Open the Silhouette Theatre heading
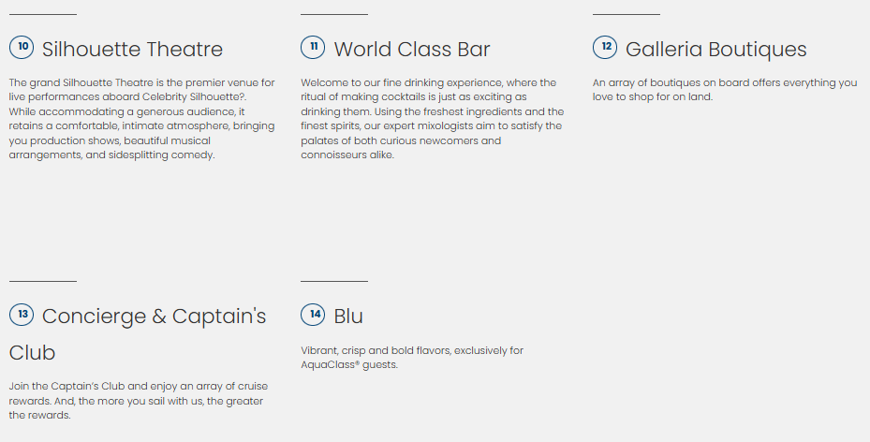This screenshot has width=870, height=442. coord(132,49)
